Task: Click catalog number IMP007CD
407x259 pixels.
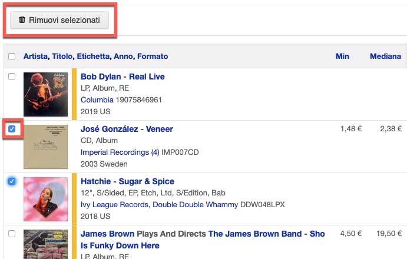Action: (x=180, y=152)
